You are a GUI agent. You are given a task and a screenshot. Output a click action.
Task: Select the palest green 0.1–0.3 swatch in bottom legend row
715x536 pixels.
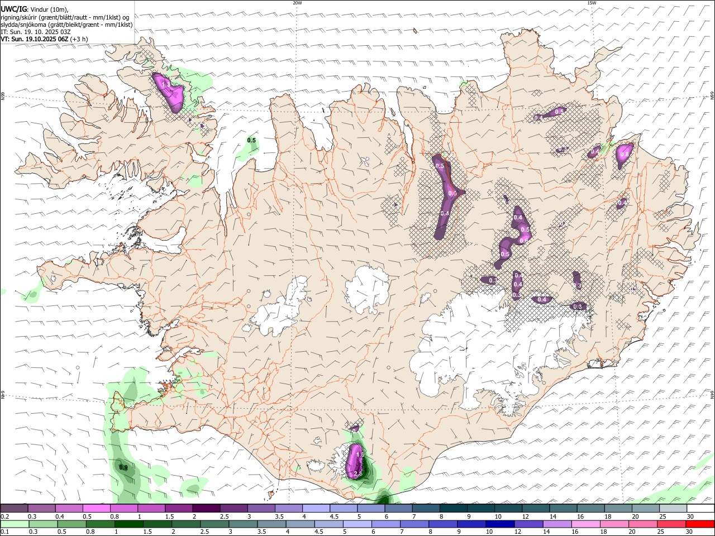coord(15,524)
